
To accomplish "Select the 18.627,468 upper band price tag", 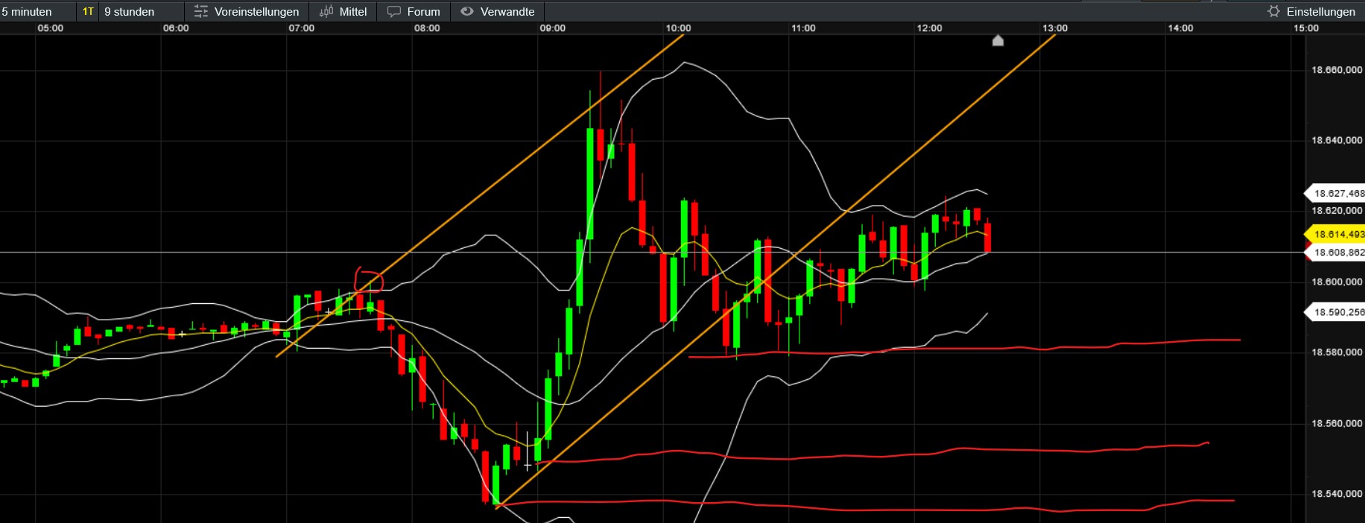I will point(1334,194).
